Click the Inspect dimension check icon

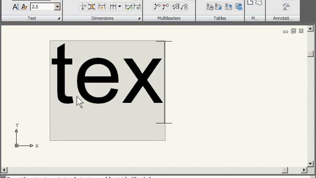click(128, 7)
